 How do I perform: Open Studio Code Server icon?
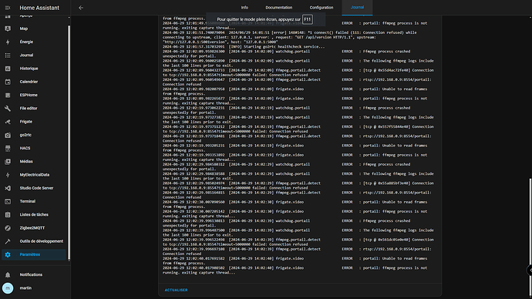point(8,188)
